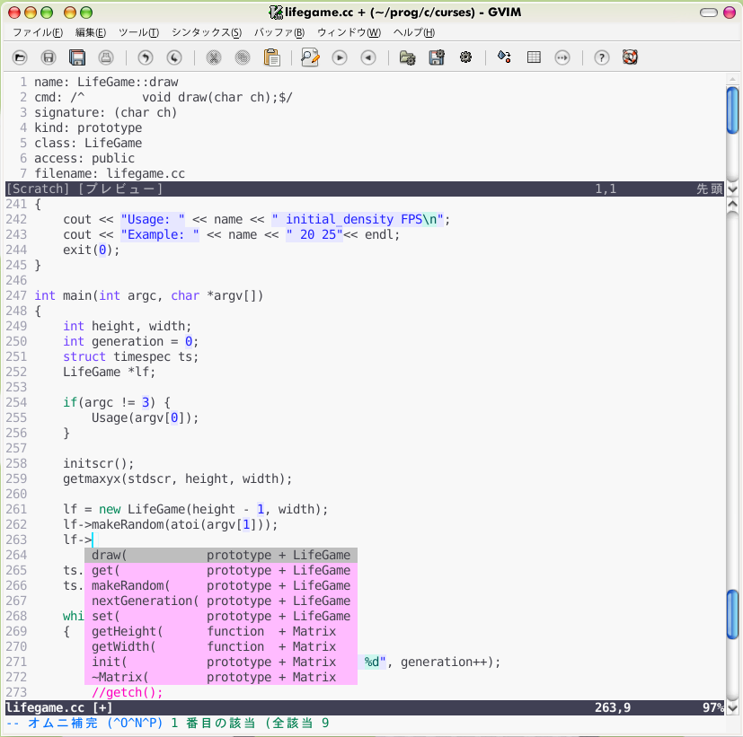This screenshot has height=737, width=743.
Task: Select init( completion entry
Action: [221, 662]
